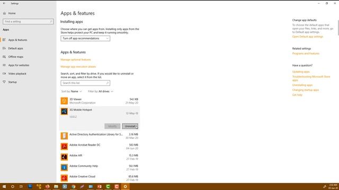Screen dimensions: 339x190
Task: Click Manage app execution aliases link
Action: pyautogui.click(x=78, y=67)
